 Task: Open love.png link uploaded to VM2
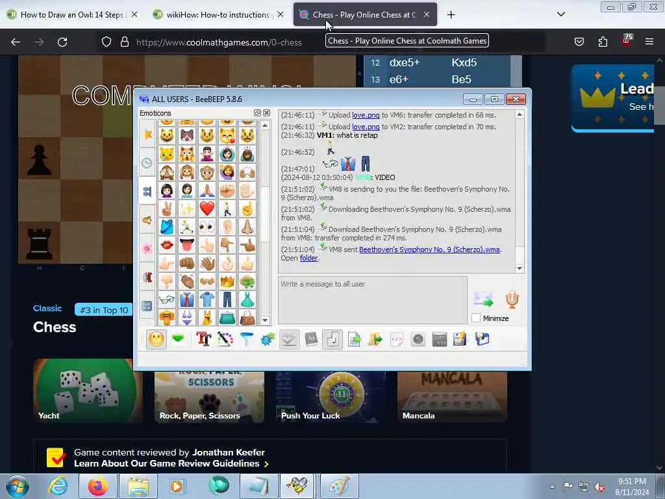point(366,127)
